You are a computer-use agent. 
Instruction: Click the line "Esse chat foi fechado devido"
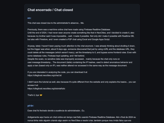[x=56, y=111]
